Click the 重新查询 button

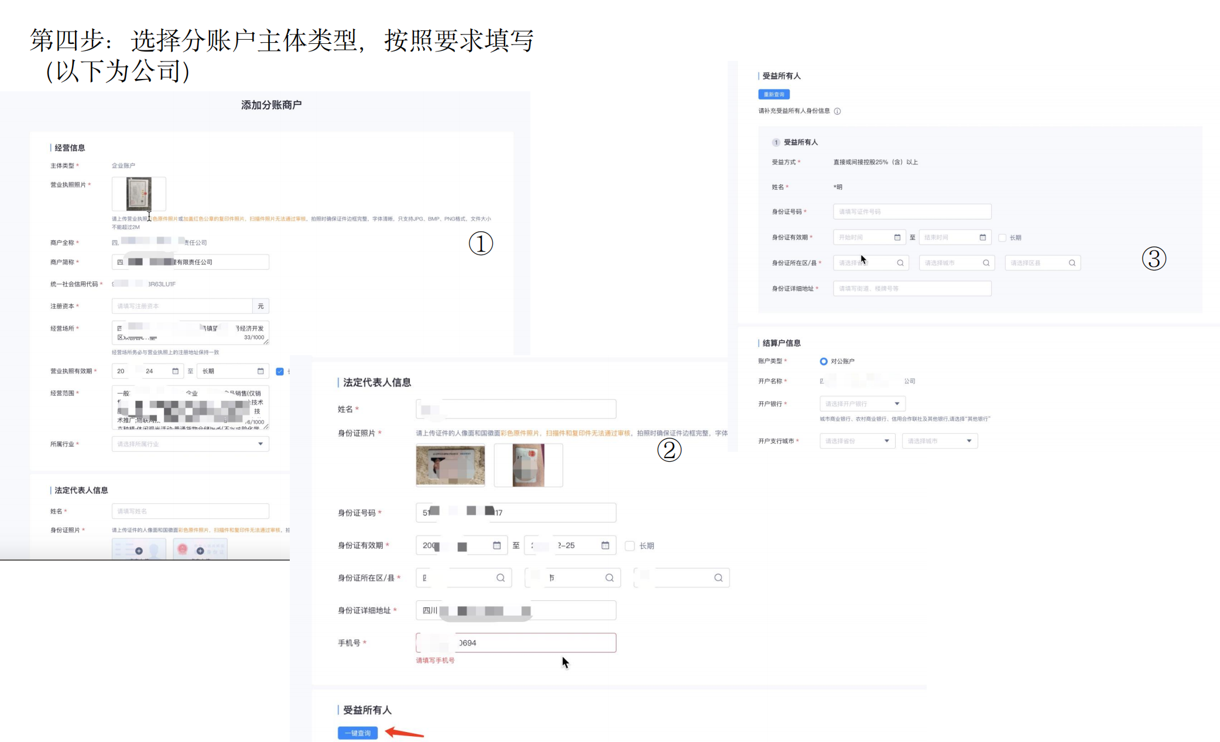(774, 95)
